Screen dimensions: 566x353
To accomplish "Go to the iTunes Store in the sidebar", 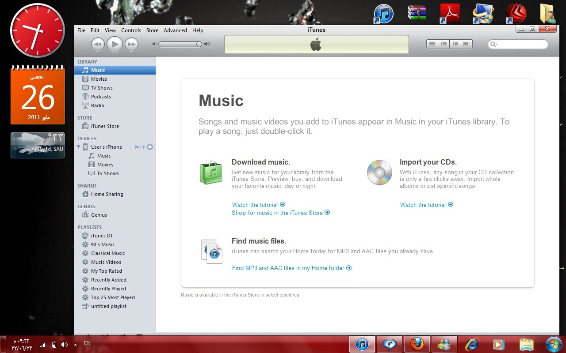I will coord(115,126).
